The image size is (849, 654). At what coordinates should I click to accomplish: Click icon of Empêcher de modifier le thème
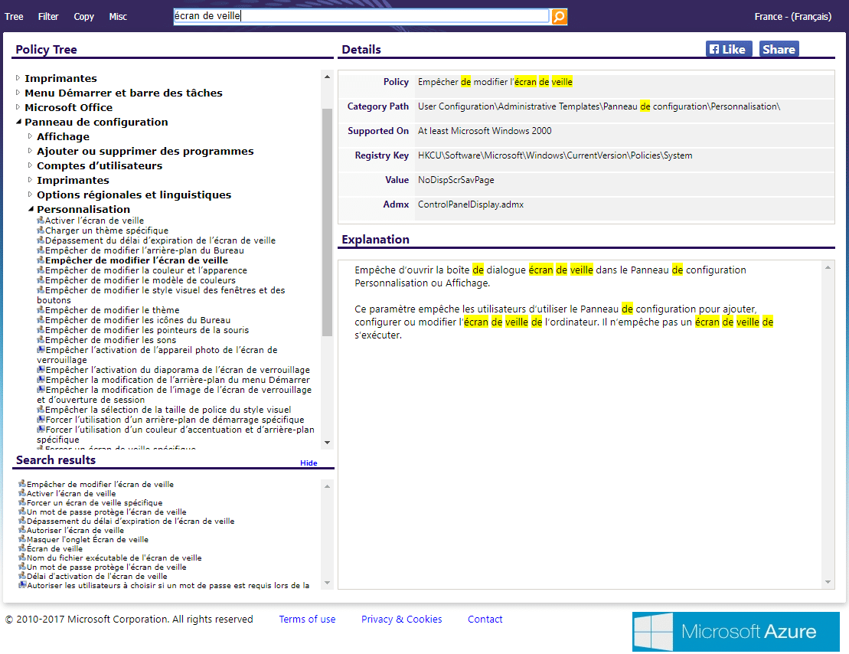point(41,310)
